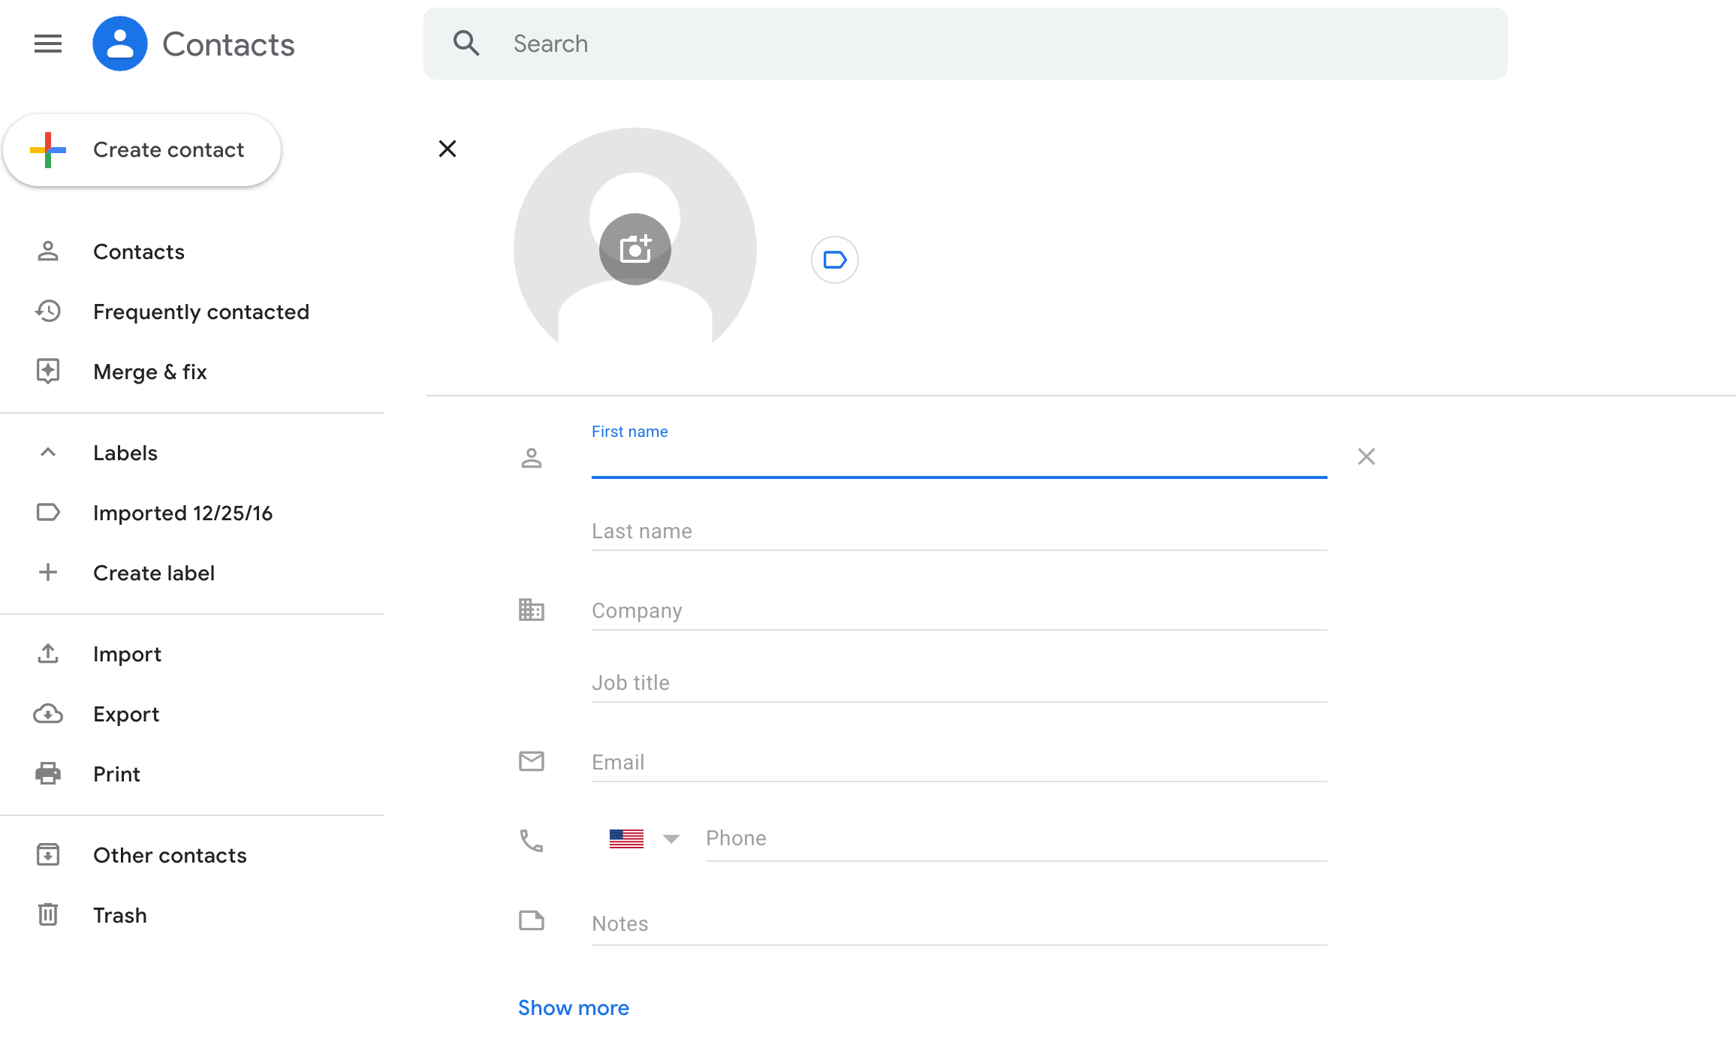Click the Contacts sidebar icon

(x=48, y=251)
